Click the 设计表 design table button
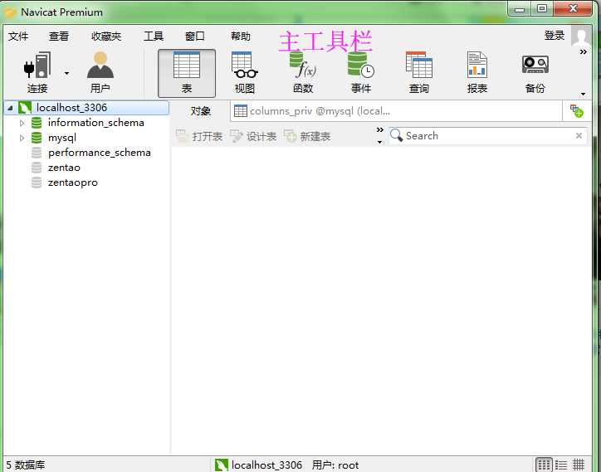 (x=253, y=136)
